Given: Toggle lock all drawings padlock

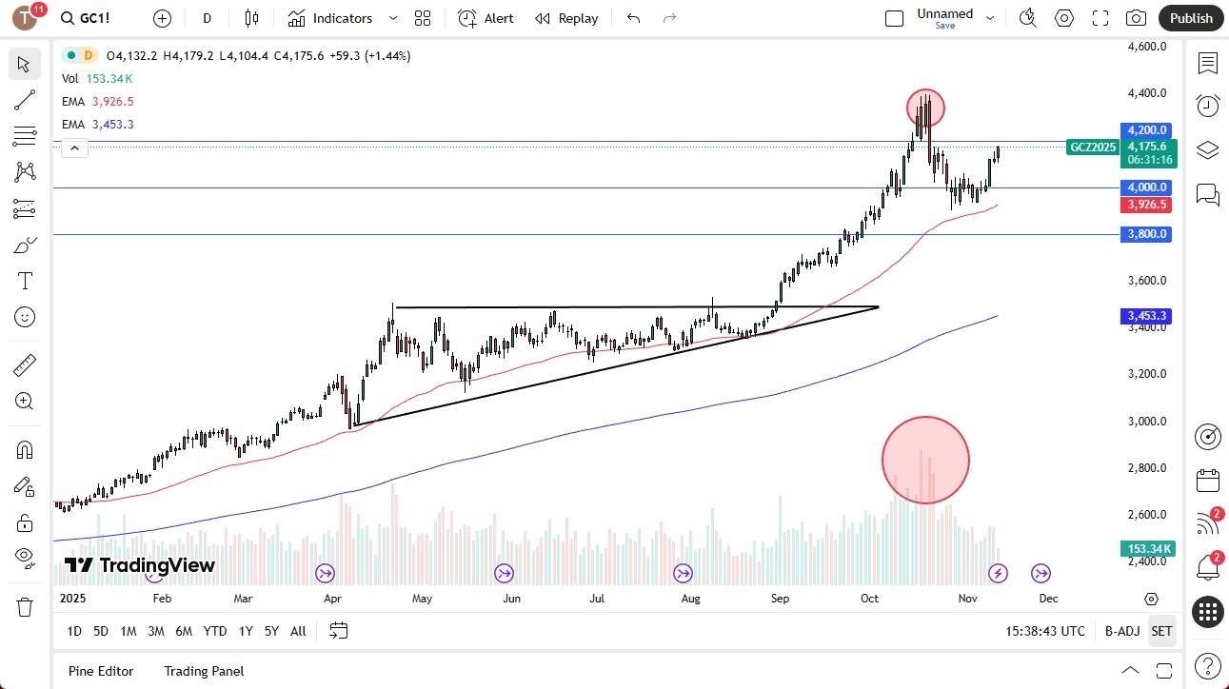Looking at the screenshot, I should pos(24,522).
